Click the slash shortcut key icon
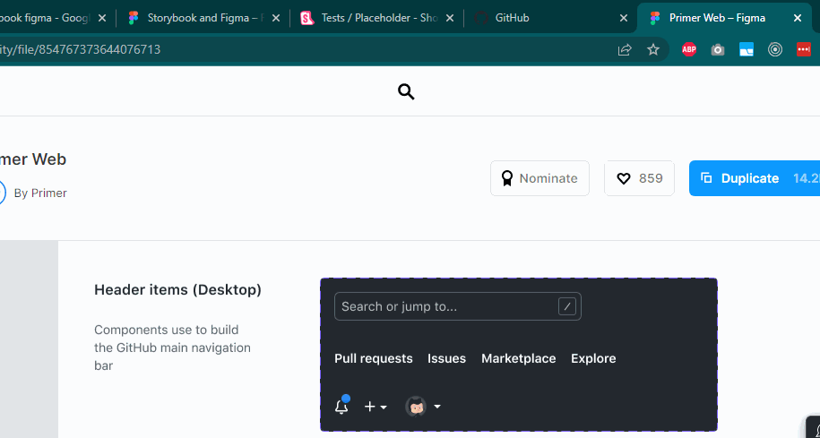This screenshot has width=820, height=438. coord(567,306)
